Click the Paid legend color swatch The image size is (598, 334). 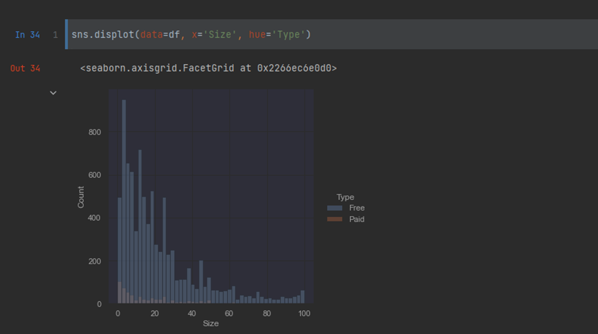(334, 219)
